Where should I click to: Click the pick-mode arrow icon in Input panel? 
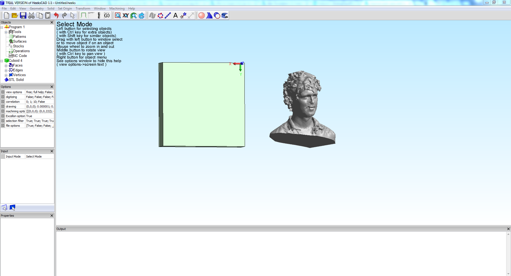point(5,208)
